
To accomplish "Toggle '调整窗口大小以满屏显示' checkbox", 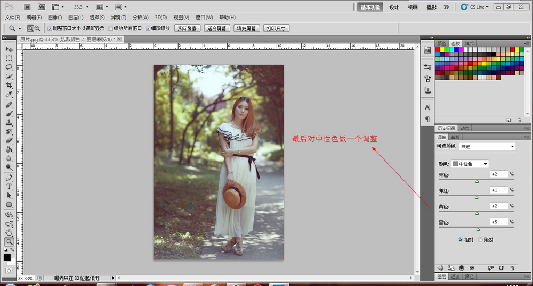I will 50,29.
